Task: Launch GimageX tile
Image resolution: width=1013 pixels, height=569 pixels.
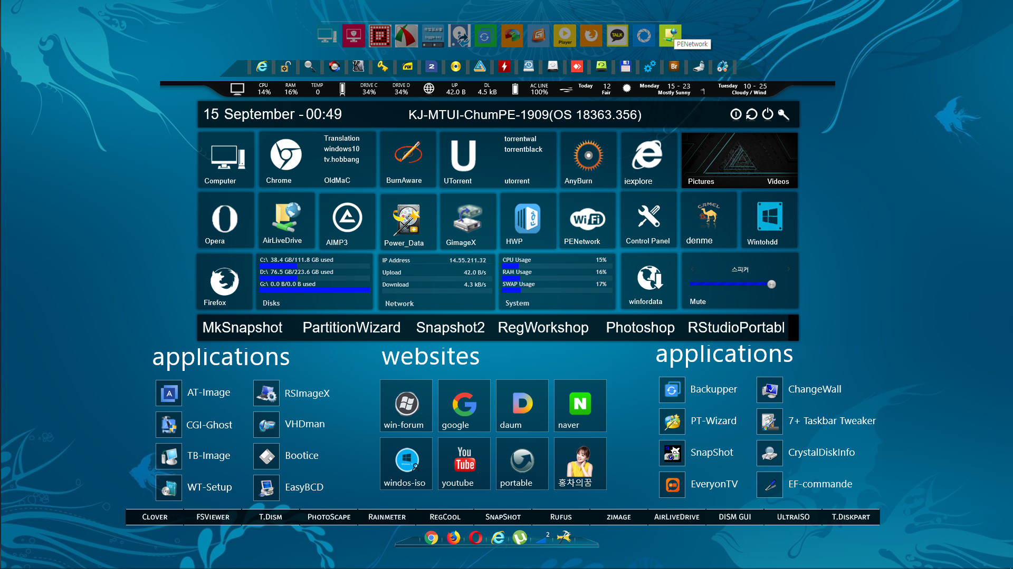Action: [x=467, y=220]
